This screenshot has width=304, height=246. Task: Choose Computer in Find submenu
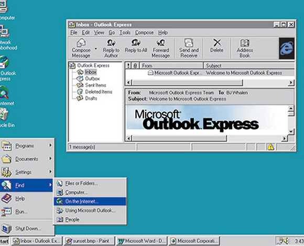tap(90, 192)
